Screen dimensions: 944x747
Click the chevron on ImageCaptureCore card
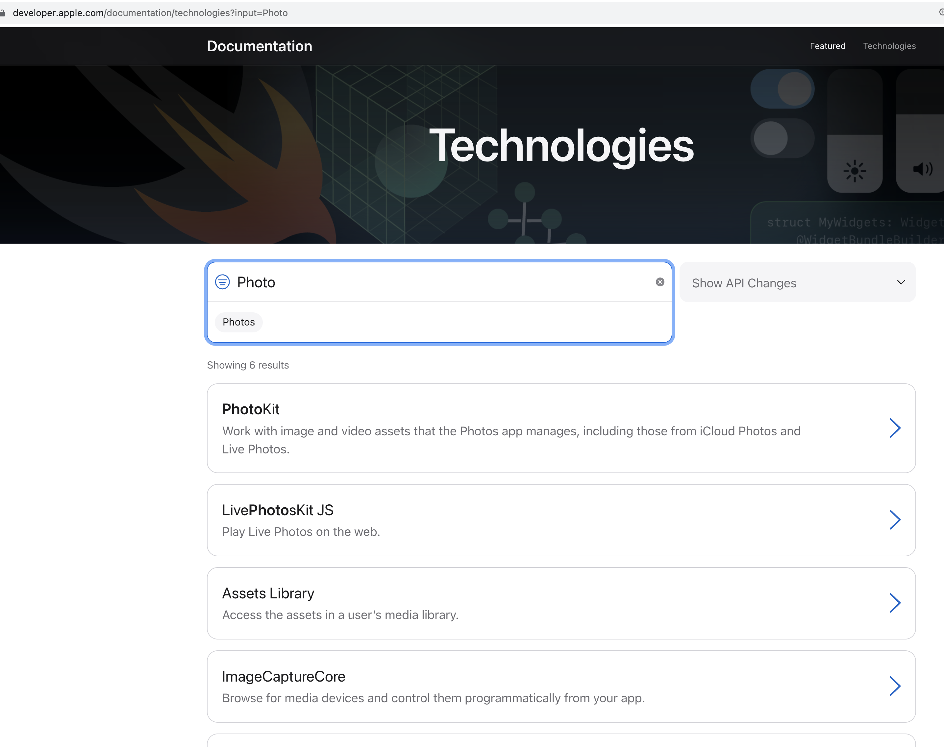click(x=895, y=686)
